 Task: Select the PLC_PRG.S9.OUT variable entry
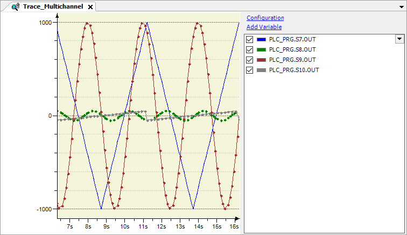coord(292,60)
